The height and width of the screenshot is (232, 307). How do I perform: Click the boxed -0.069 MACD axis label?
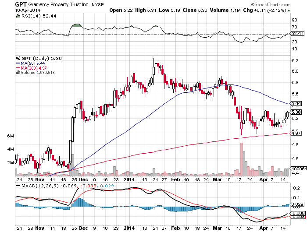click(298, 213)
